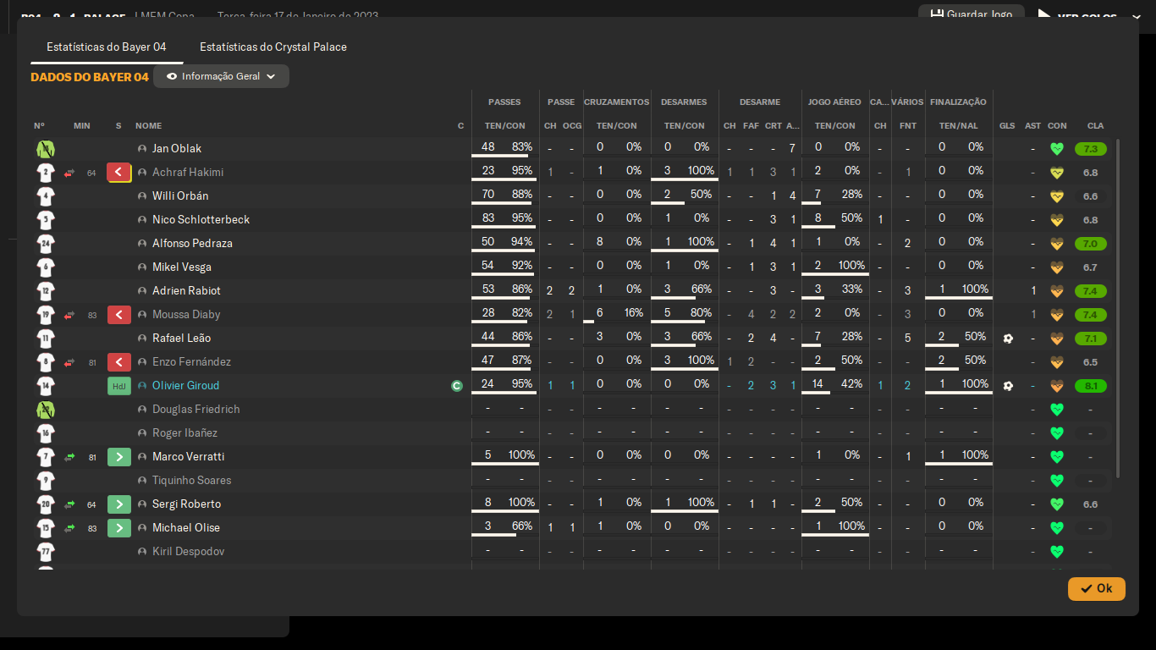Click the player table vertical scrollbar
Viewport: 1156px width, 650px height.
tap(1119, 309)
